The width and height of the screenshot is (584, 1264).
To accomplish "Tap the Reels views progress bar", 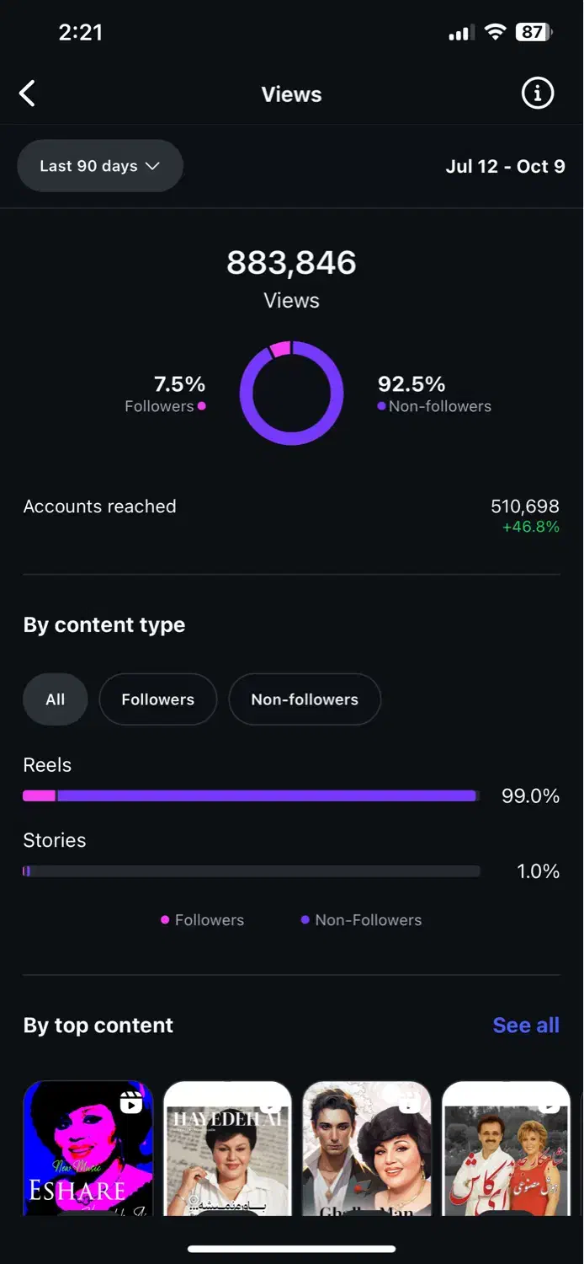I will [251, 795].
